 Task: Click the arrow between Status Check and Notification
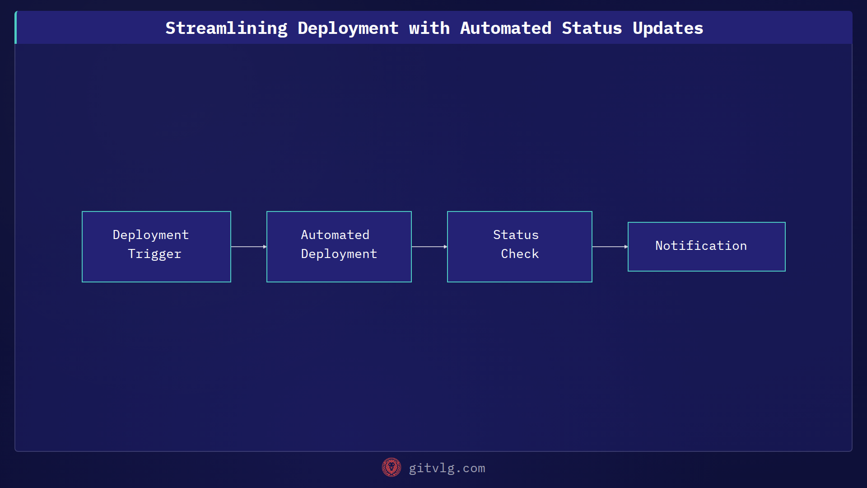pyautogui.click(x=610, y=247)
